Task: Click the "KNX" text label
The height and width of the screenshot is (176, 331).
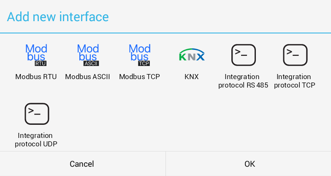Action: [x=192, y=77]
